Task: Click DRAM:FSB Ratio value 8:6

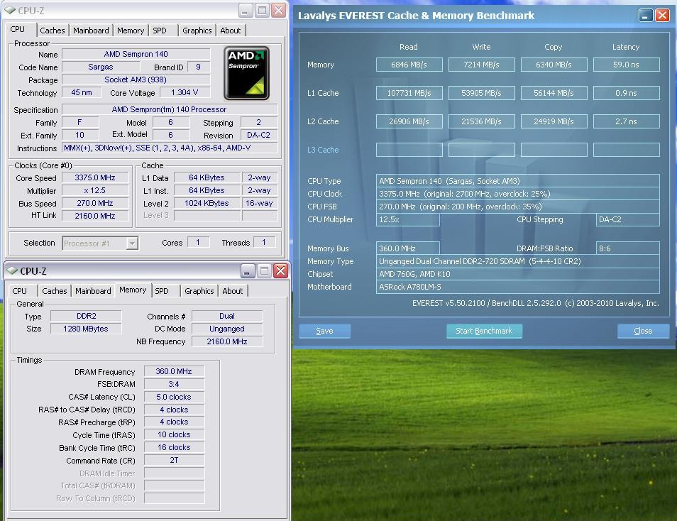Action: point(627,248)
